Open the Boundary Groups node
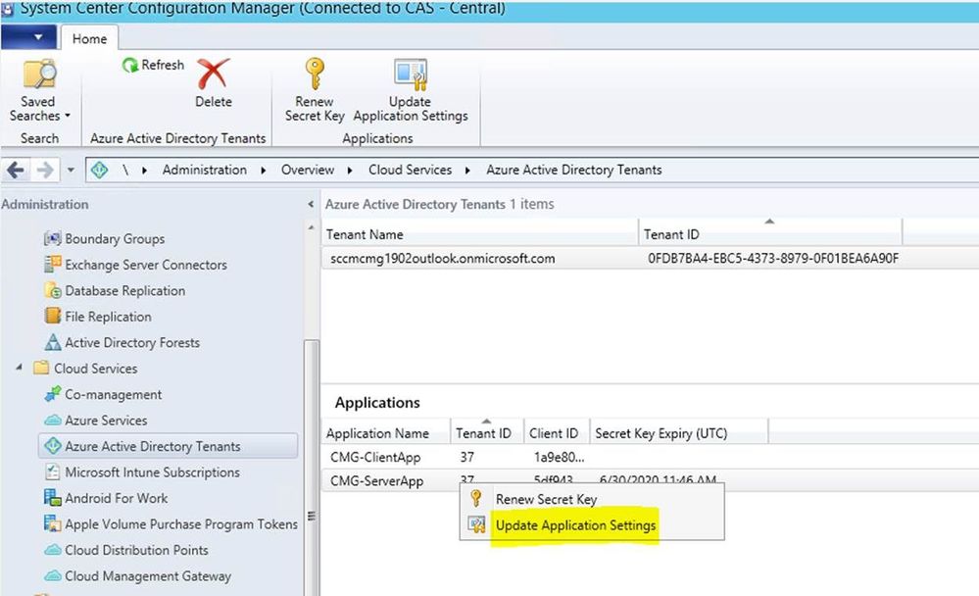Viewport: 979px width, 596px height. [x=115, y=238]
